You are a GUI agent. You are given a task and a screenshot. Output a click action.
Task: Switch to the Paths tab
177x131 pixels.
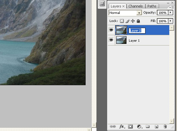(152, 6)
